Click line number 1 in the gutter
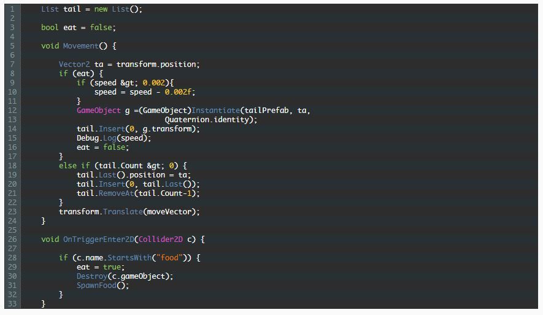Viewport: 543px width, 315px height. pyautogui.click(x=12, y=9)
